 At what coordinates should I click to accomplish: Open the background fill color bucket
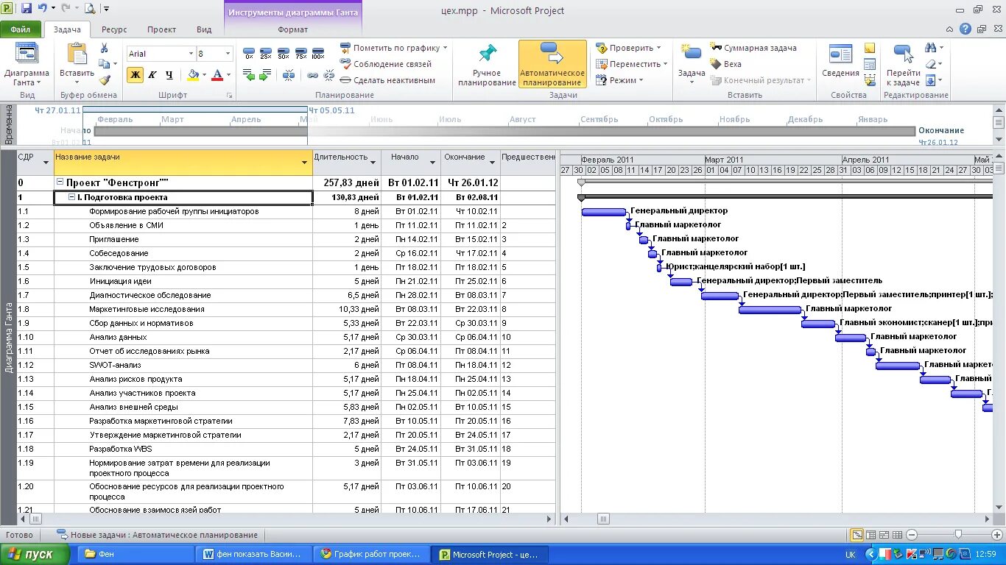point(193,74)
